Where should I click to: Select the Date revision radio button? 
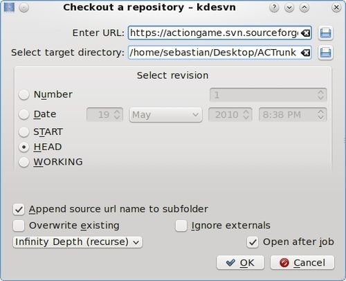[x=24, y=114]
